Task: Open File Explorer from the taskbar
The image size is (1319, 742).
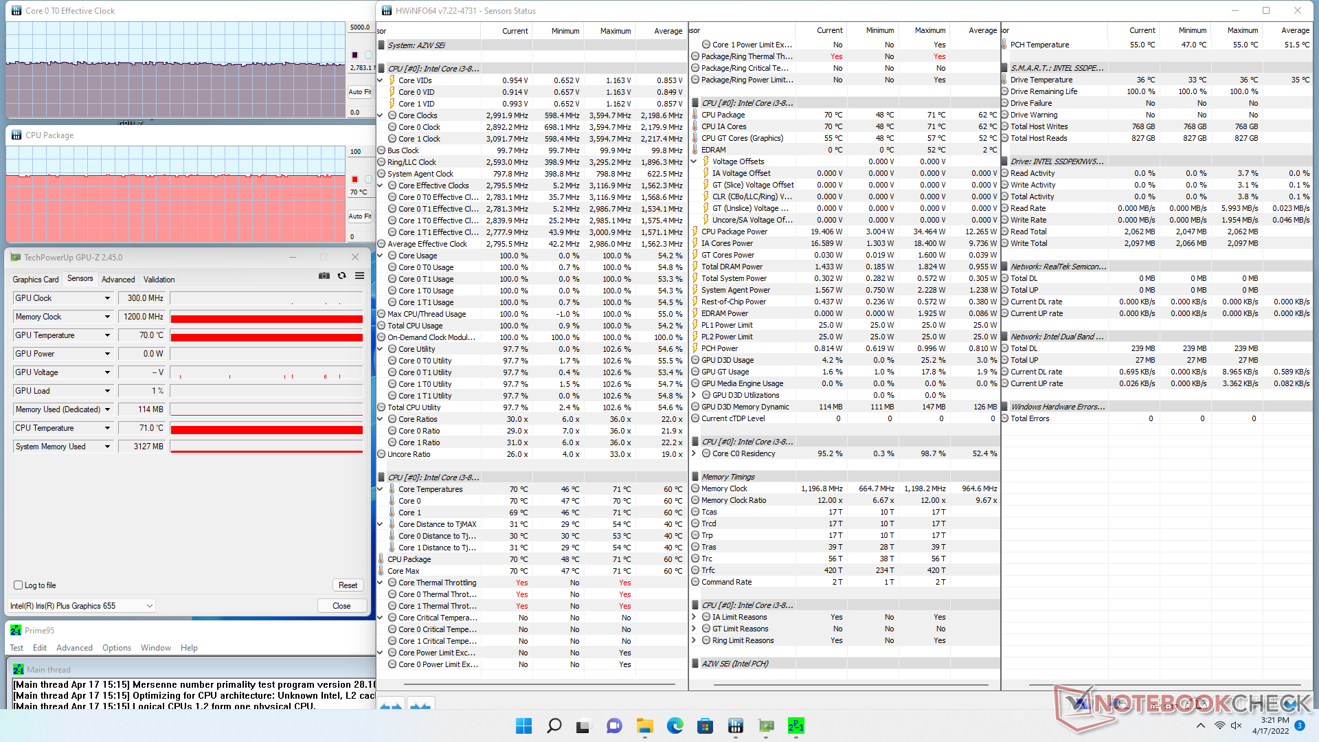Action: 644,726
